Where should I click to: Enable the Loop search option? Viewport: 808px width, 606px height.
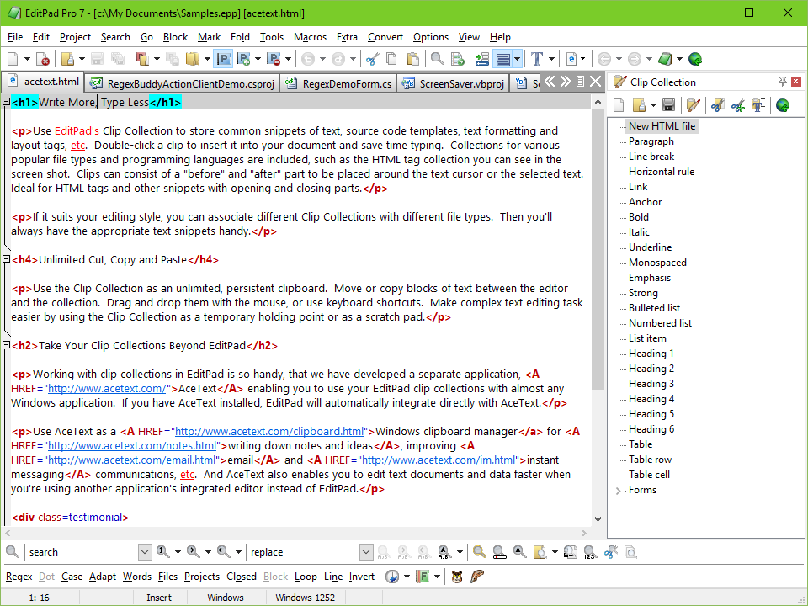pyautogui.click(x=306, y=576)
